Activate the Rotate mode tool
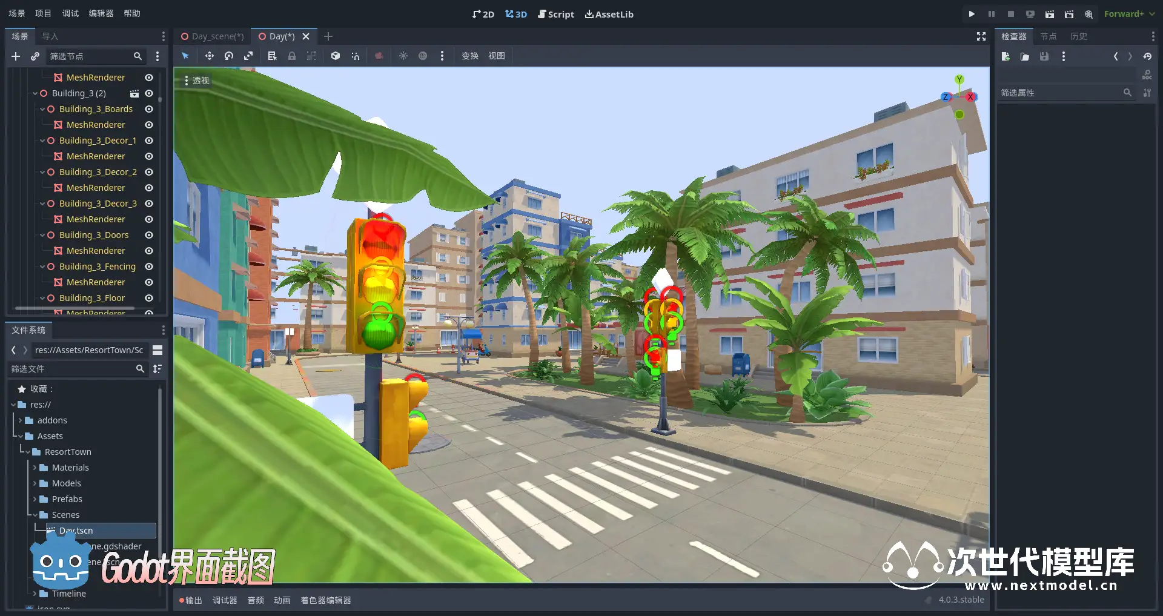 (x=229, y=56)
